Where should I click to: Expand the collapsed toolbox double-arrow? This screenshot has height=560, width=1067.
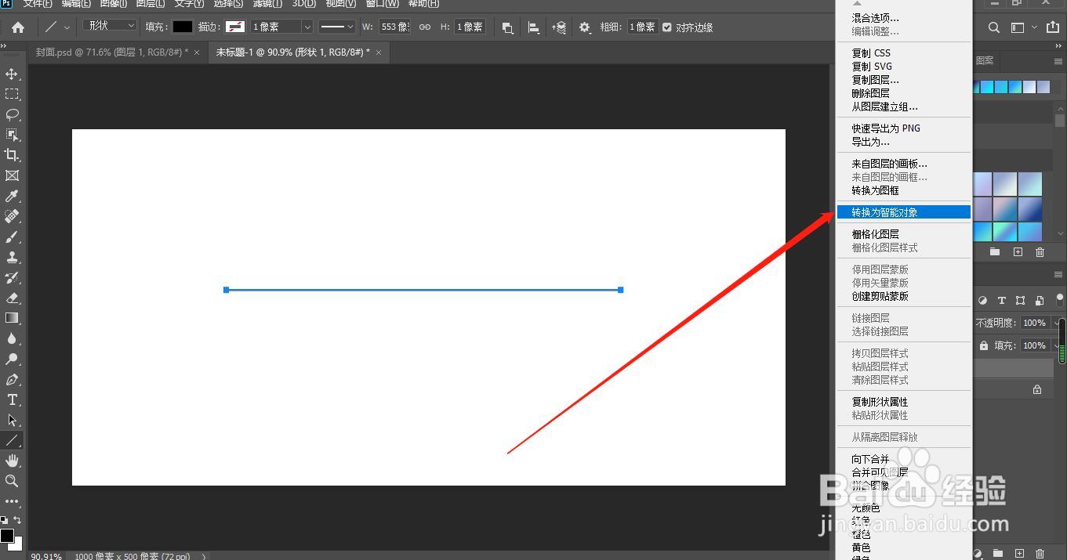point(4,47)
